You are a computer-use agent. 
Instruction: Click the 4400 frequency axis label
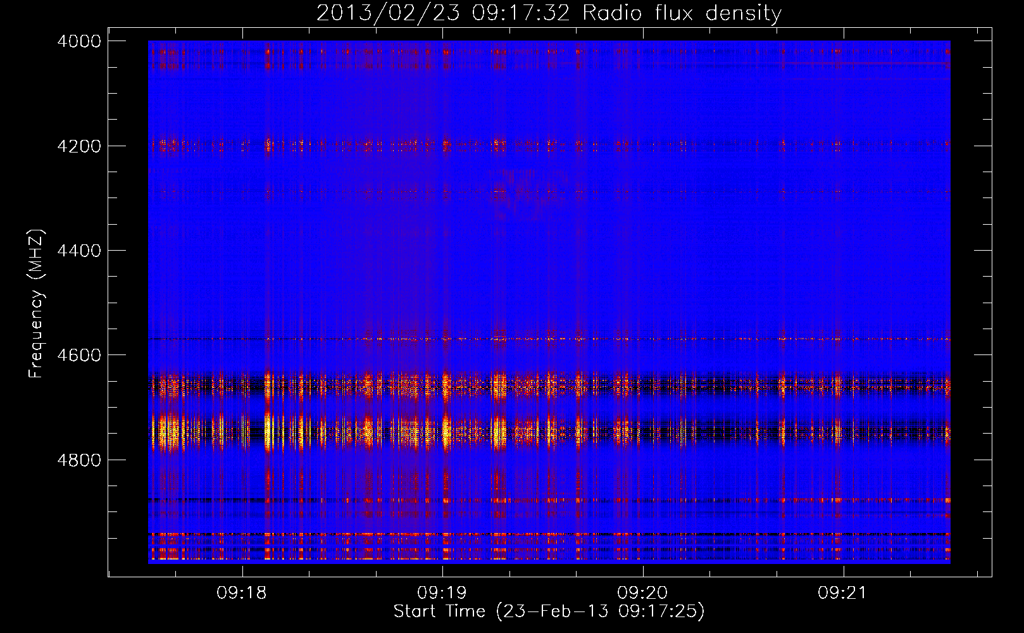tap(79, 251)
